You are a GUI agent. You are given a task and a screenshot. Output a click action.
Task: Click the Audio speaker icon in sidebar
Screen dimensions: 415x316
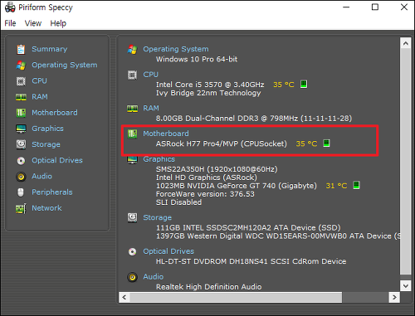pyautogui.click(x=21, y=177)
